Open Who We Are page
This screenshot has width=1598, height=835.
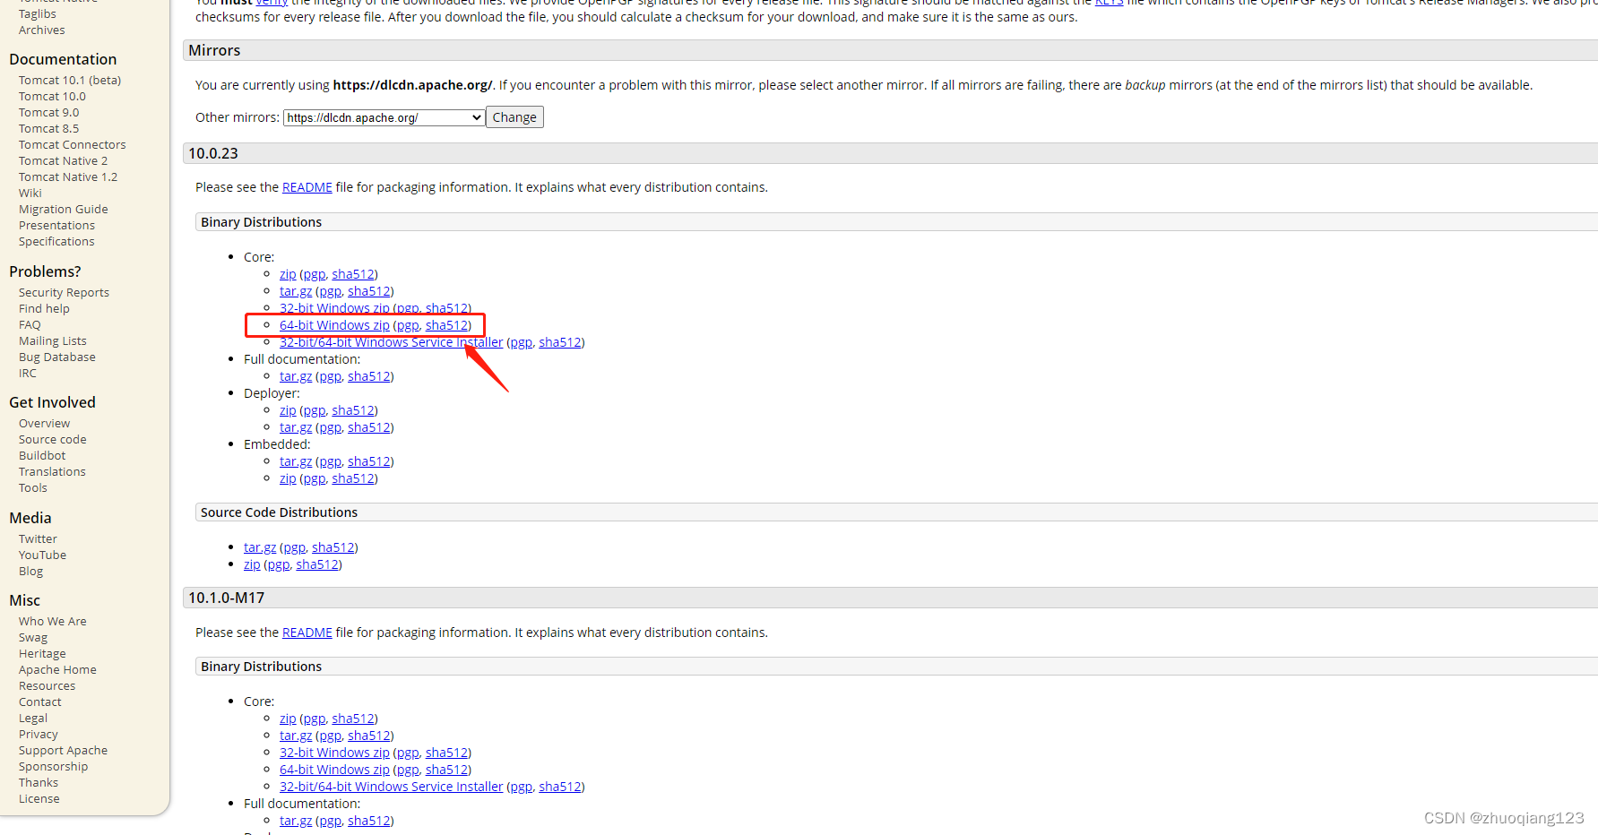tap(53, 622)
